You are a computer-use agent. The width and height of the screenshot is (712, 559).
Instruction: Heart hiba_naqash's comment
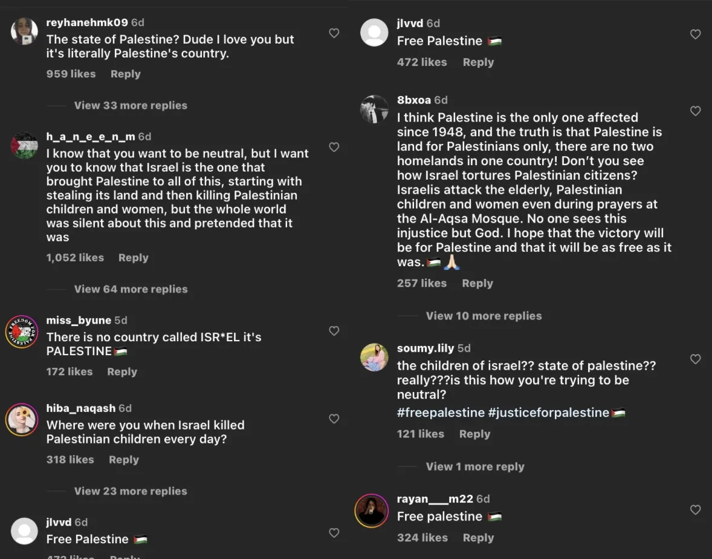334,419
